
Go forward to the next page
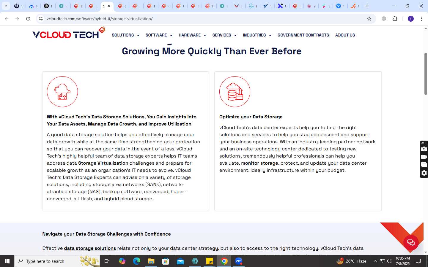coord(17,19)
